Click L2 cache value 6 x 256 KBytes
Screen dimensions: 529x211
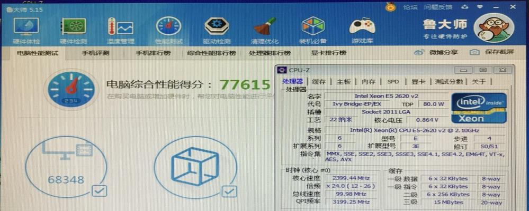point(449,195)
